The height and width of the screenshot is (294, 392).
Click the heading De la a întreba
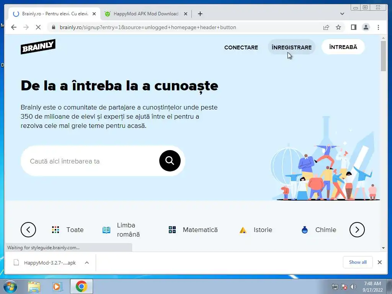pos(119,86)
